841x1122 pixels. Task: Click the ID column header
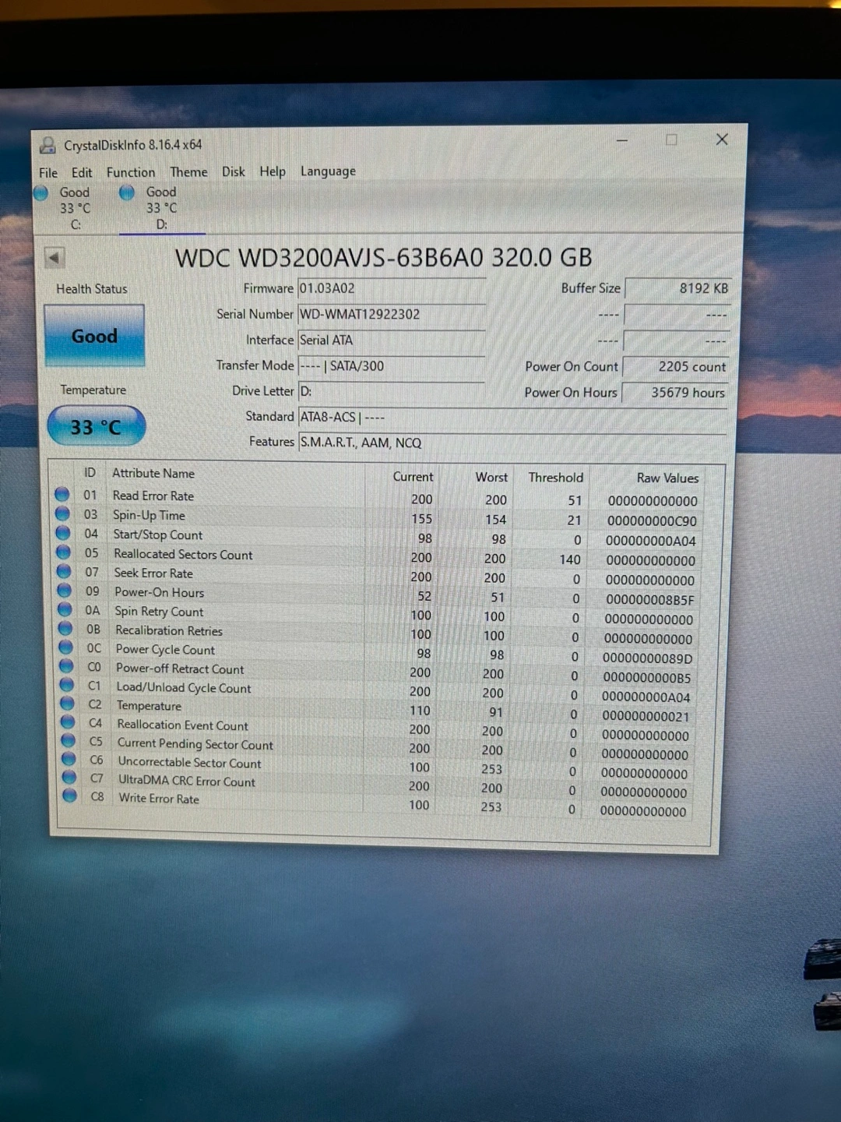[x=90, y=472]
